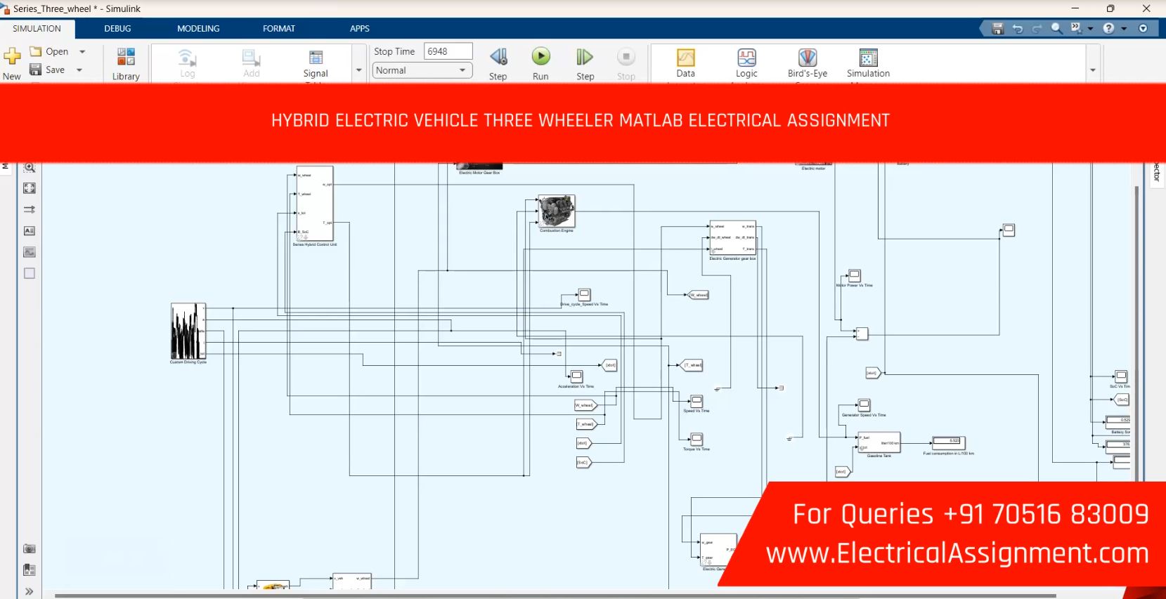Open the Help dropdown arrow
The image size is (1166, 599).
coord(1124,28)
